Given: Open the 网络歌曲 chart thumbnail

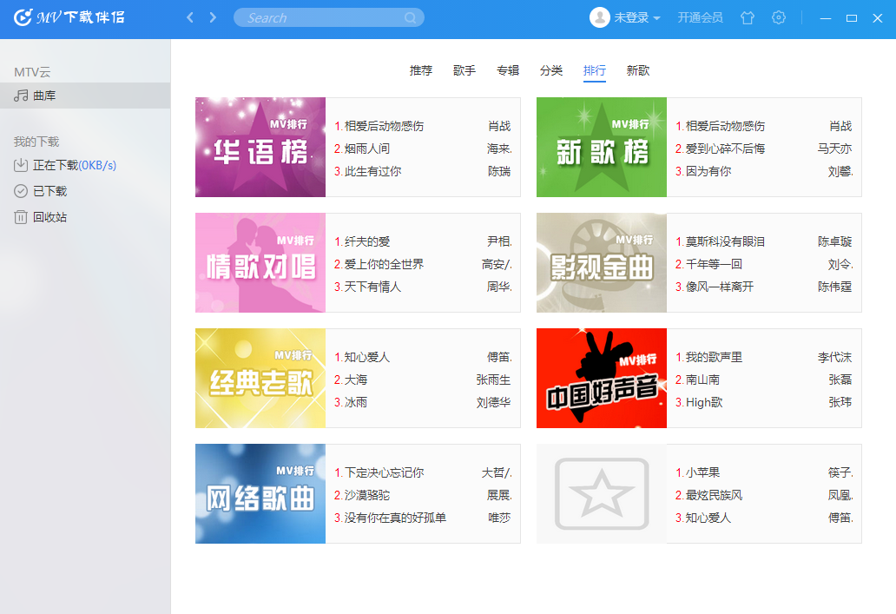Looking at the screenshot, I should coord(260,494).
